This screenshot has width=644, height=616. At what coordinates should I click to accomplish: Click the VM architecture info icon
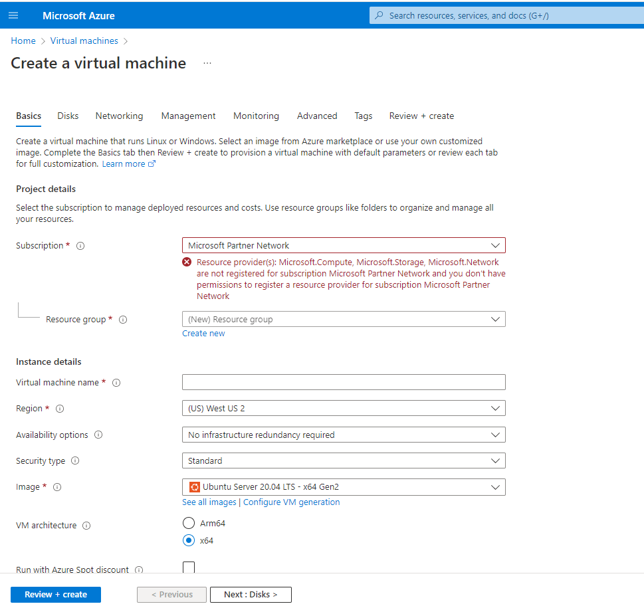(86, 526)
